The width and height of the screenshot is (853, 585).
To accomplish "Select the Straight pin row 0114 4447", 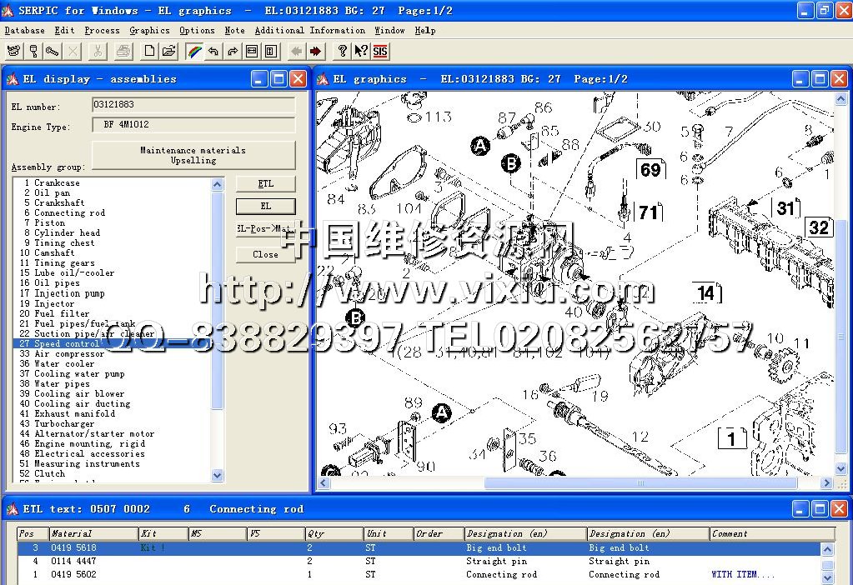I will 417,562.
